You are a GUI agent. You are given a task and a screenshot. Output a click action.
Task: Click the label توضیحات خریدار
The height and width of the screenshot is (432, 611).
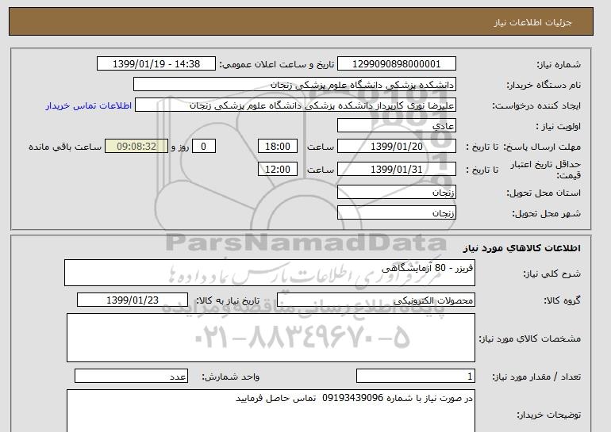click(548, 415)
